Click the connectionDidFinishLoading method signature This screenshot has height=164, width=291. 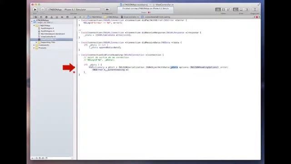121,55
